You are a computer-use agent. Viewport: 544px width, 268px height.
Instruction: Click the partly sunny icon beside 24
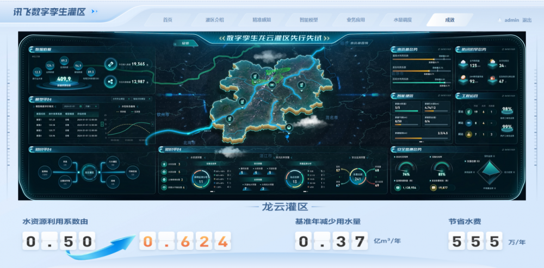[492, 64]
